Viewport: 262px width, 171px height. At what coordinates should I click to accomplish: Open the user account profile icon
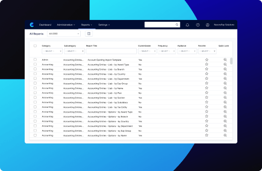point(207,25)
